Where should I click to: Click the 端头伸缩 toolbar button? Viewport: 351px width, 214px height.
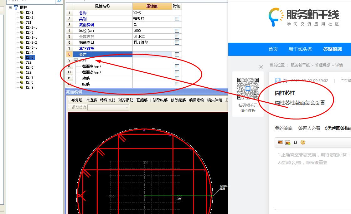click(x=214, y=100)
